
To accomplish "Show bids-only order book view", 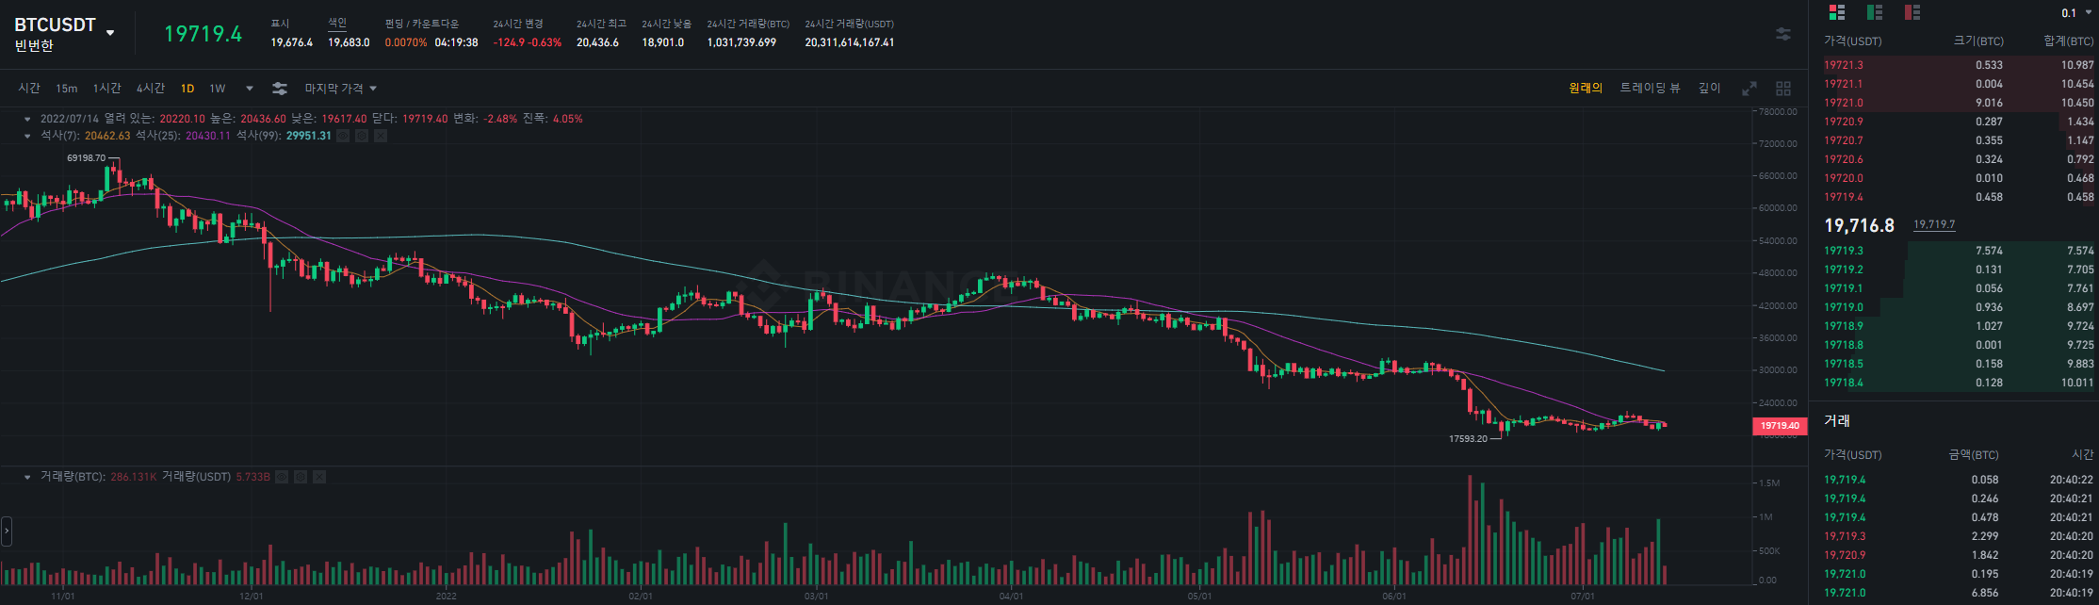I will point(1874,12).
